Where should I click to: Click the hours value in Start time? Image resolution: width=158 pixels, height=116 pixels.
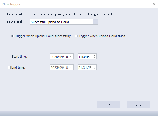point(80,57)
